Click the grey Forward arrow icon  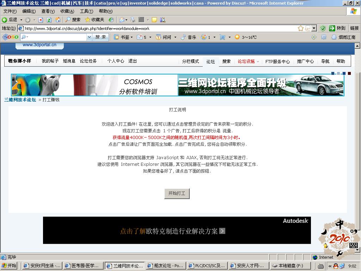(x=27, y=20)
